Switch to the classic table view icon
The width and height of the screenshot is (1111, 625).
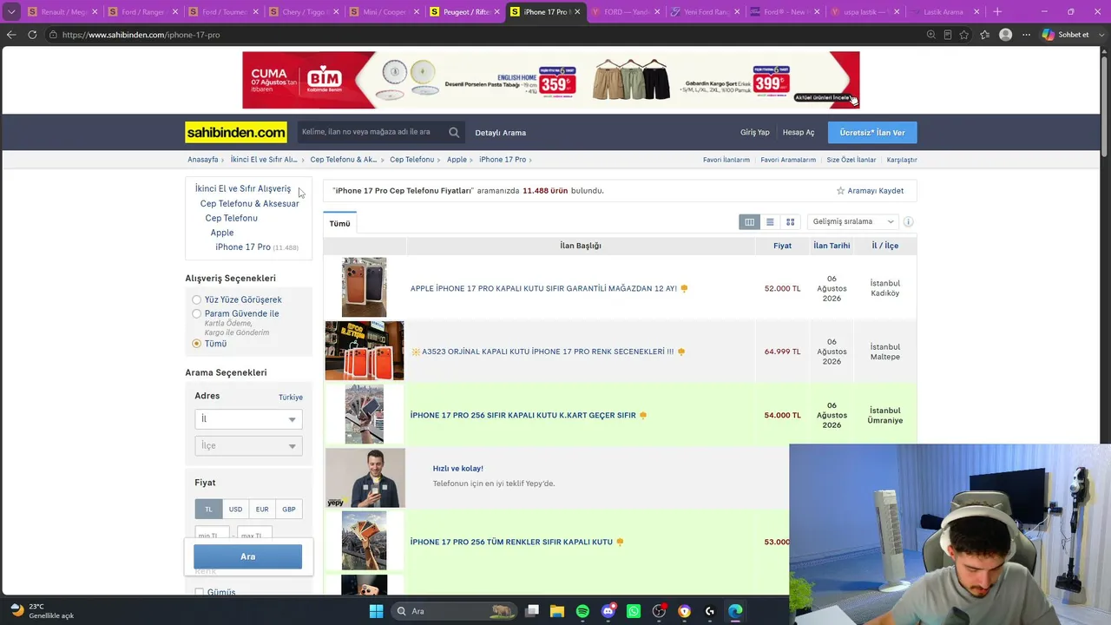point(749,222)
